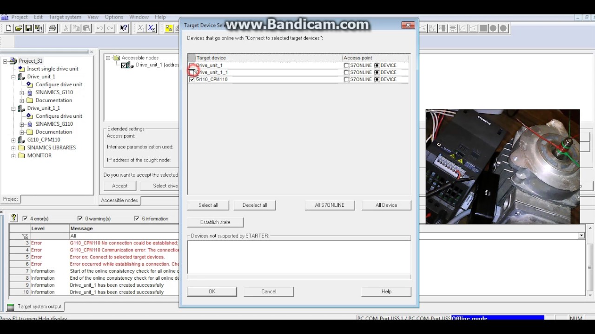
Task: Expand SINAMICS_G110 under Drive_unit_1
Action: (22, 92)
